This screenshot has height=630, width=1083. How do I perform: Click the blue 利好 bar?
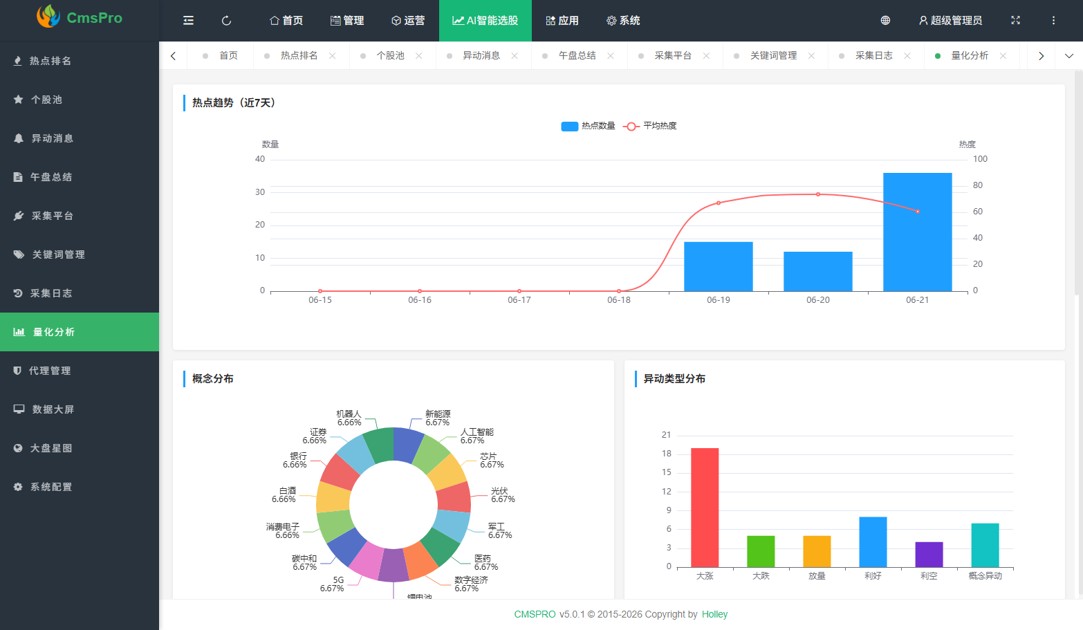(873, 542)
